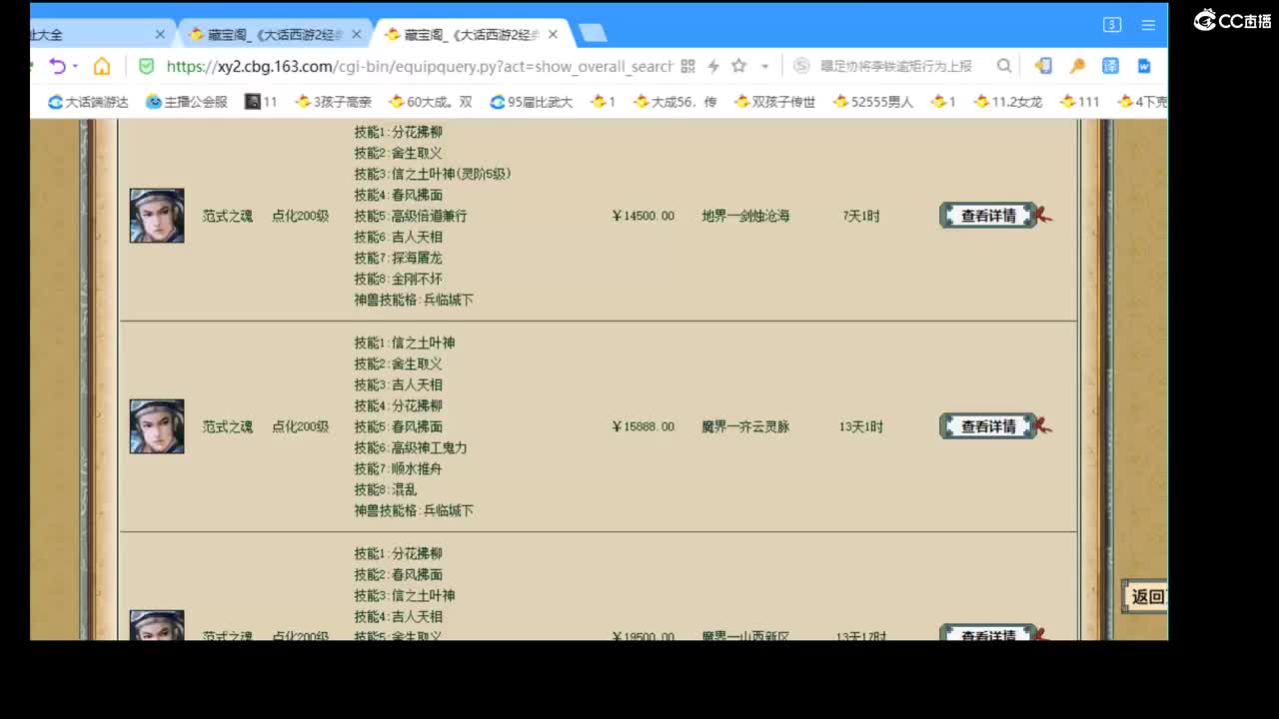Click skill 探海屠龙

coord(417,258)
